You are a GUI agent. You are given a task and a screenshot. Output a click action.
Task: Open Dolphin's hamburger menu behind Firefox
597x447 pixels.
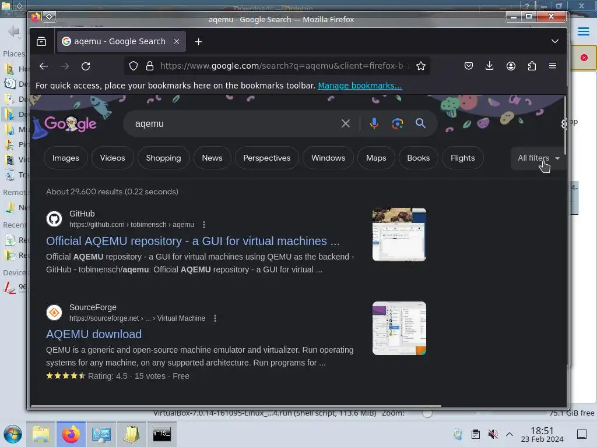[583, 31]
